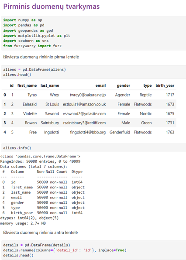186x260 pixels.
Task: Click the cell 'Nordic'
Action: coord(146,114)
